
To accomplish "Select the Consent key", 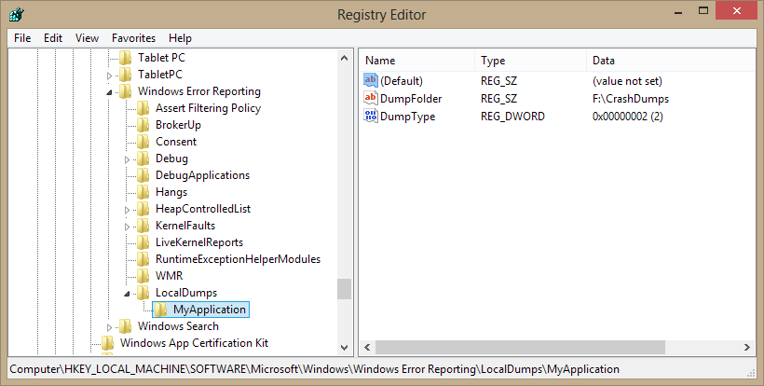I will (176, 142).
